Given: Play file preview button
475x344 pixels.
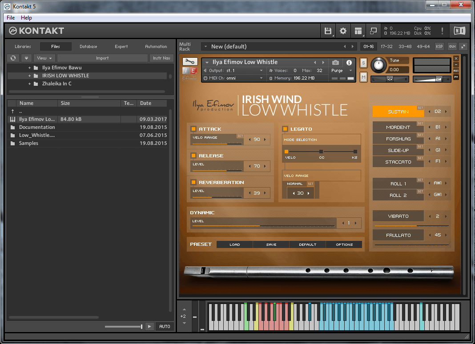Looking at the screenshot, I should click(x=149, y=326).
